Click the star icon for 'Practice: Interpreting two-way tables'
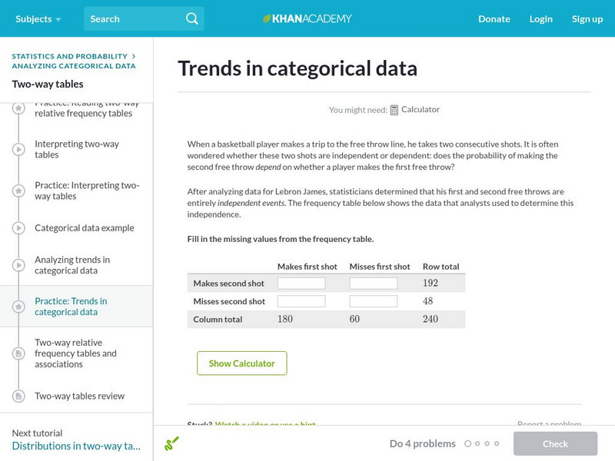 [x=17, y=191]
